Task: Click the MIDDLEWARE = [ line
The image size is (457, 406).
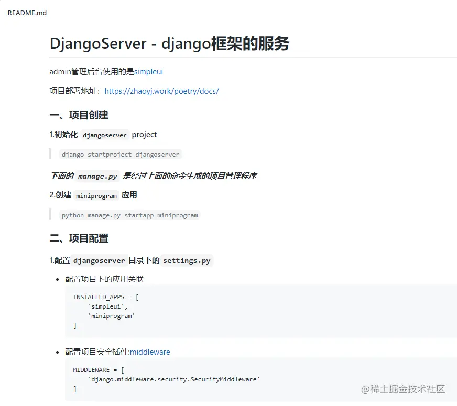Action: pyautogui.click(x=99, y=370)
